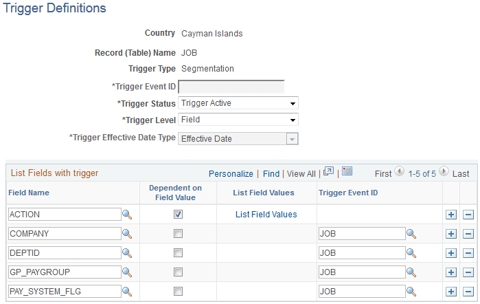Add a row after the ACTION row
The height and width of the screenshot is (304, 480).
pyautogui.click(x=451, y=215)
